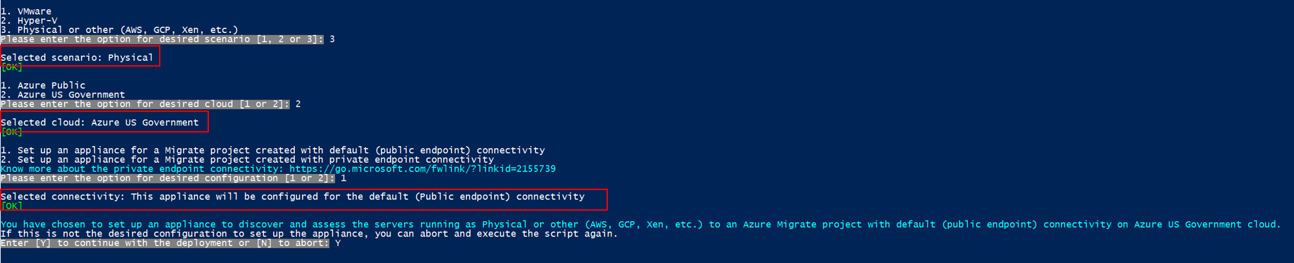Click the first green [OK] status
This screenshot has height=263, width=1294.
click(x=12, y=67)
